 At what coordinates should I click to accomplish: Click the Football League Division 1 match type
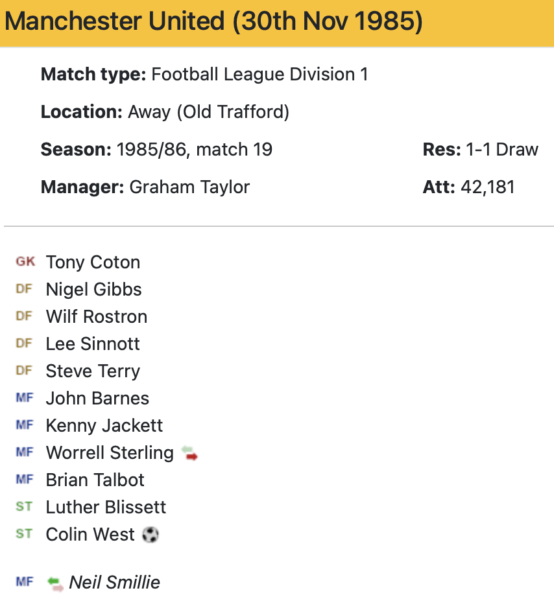coord(259,75)
